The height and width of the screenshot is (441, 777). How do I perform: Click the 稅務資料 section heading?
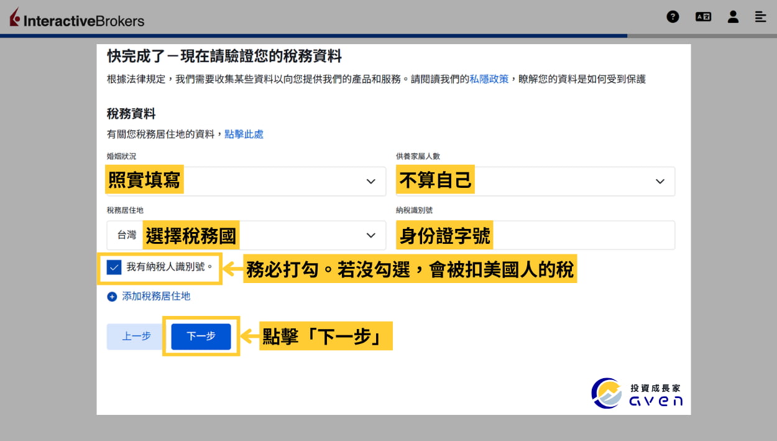[x=131, y=114]
